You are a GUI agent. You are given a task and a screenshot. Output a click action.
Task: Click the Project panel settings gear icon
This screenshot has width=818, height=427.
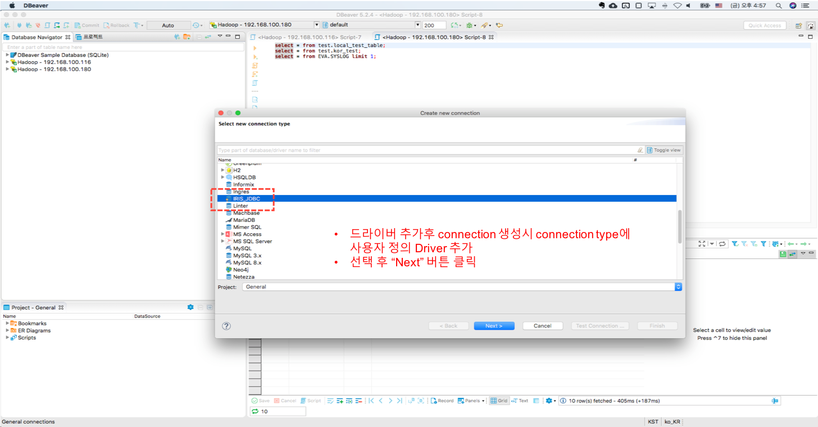[x=190, y=307]
